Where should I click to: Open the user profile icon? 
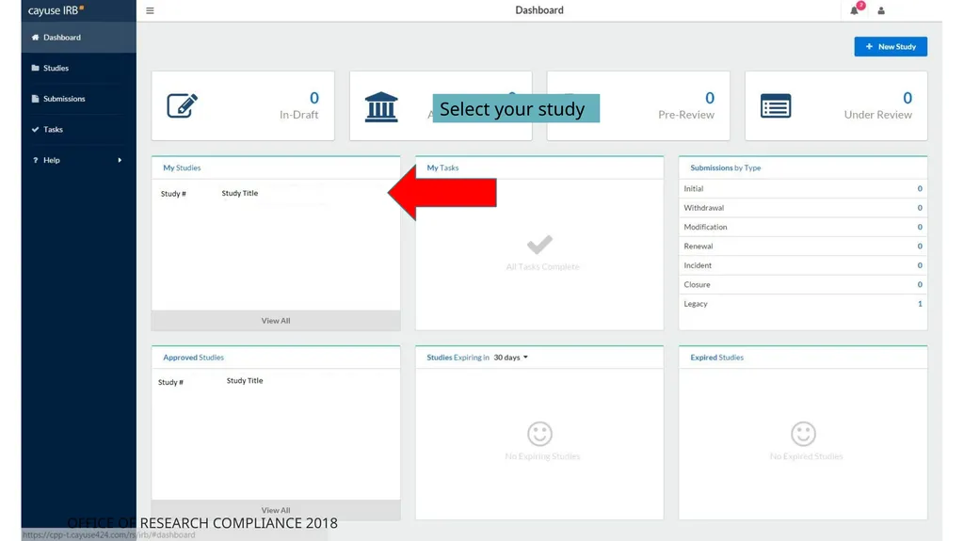[881, 10]
